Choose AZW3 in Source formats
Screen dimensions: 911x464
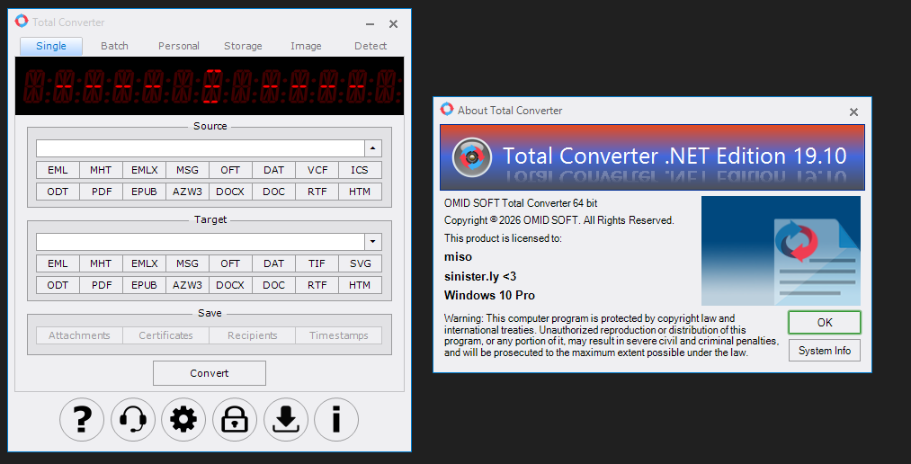pos(187,192)
